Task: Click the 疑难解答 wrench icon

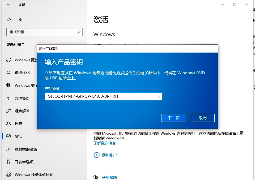Action: 8,111
